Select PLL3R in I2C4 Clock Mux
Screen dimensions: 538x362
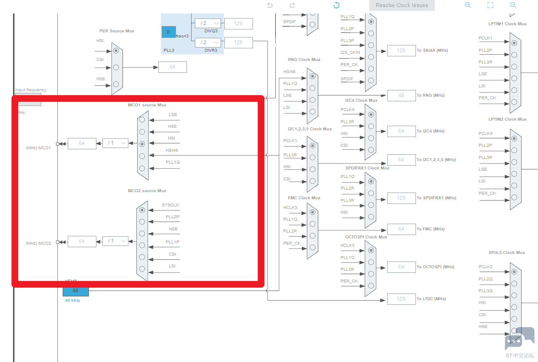[x=370, y=126]
